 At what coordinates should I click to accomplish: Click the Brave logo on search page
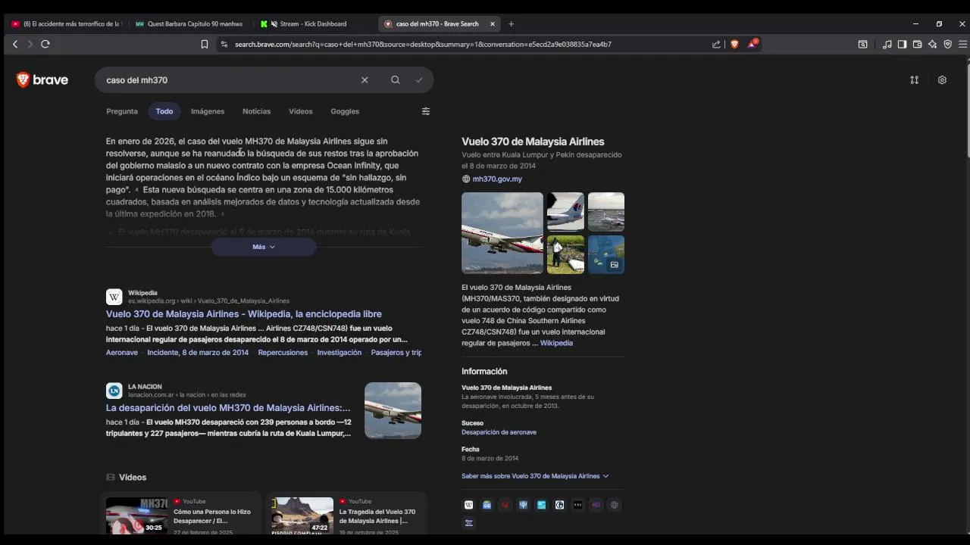click(x=42, y=79)
